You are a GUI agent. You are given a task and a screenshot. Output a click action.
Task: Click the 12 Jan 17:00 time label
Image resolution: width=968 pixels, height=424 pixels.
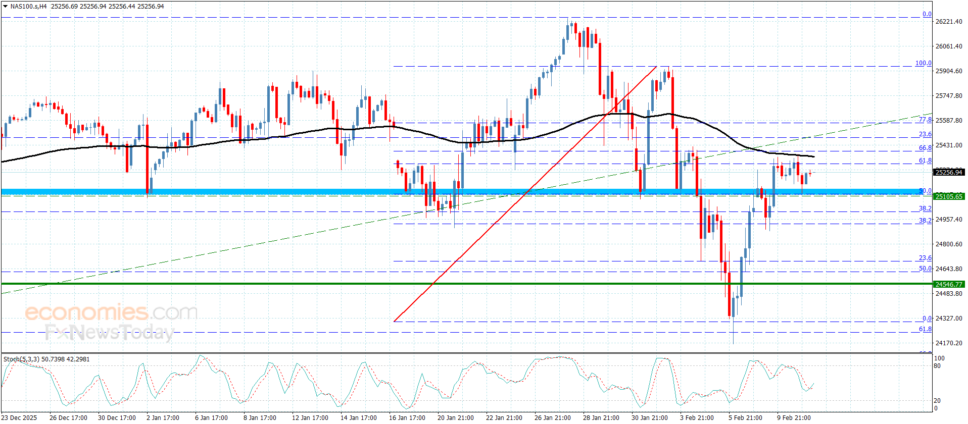(310, 418)
